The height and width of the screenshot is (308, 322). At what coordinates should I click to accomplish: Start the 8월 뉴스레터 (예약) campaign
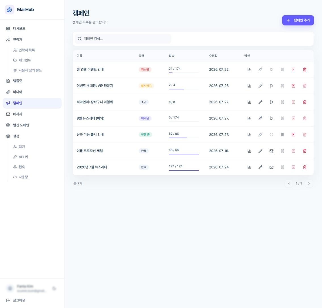tap(271, 118)
